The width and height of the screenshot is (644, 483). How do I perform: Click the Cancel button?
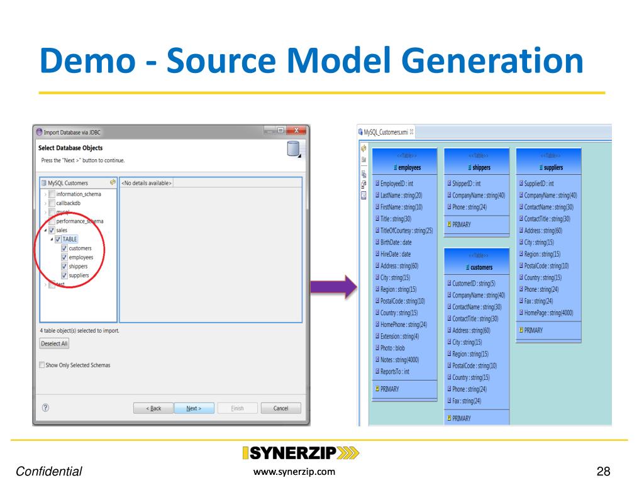click(x=280, y=408)
